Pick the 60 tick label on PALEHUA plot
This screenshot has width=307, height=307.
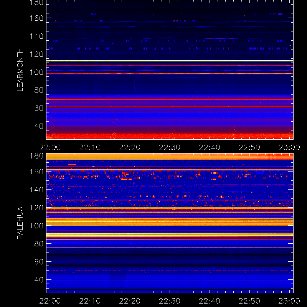39,262
